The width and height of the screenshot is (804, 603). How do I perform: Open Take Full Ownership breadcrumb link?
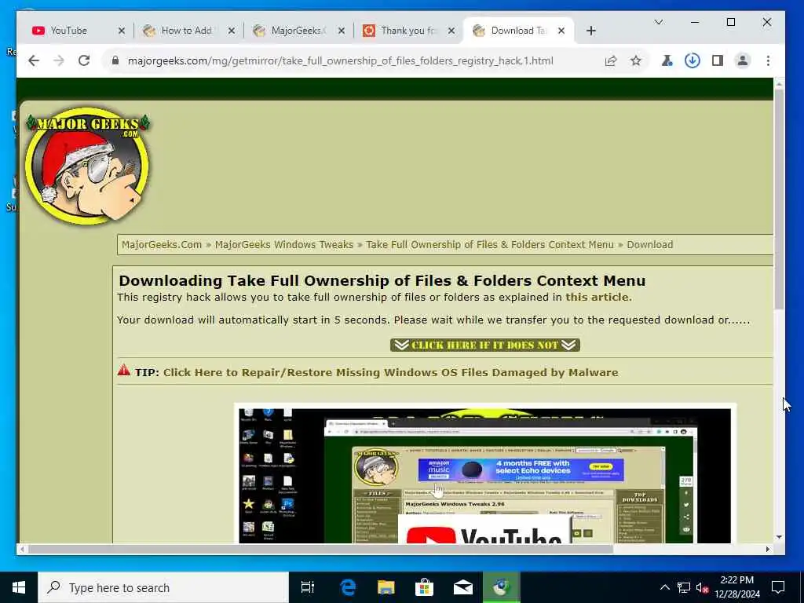click(490, 245)
